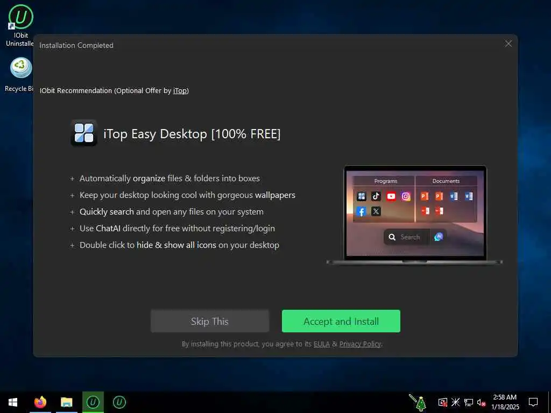Click Accept and Install button
The height and width of the screenshot is (413, 551).
[x=341, y=321]
